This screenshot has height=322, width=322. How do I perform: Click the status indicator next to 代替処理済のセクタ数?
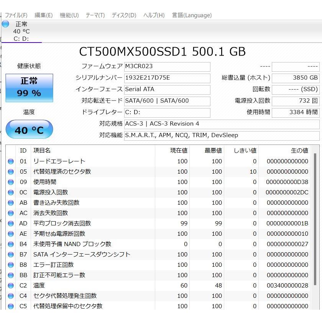click(11, 171)
